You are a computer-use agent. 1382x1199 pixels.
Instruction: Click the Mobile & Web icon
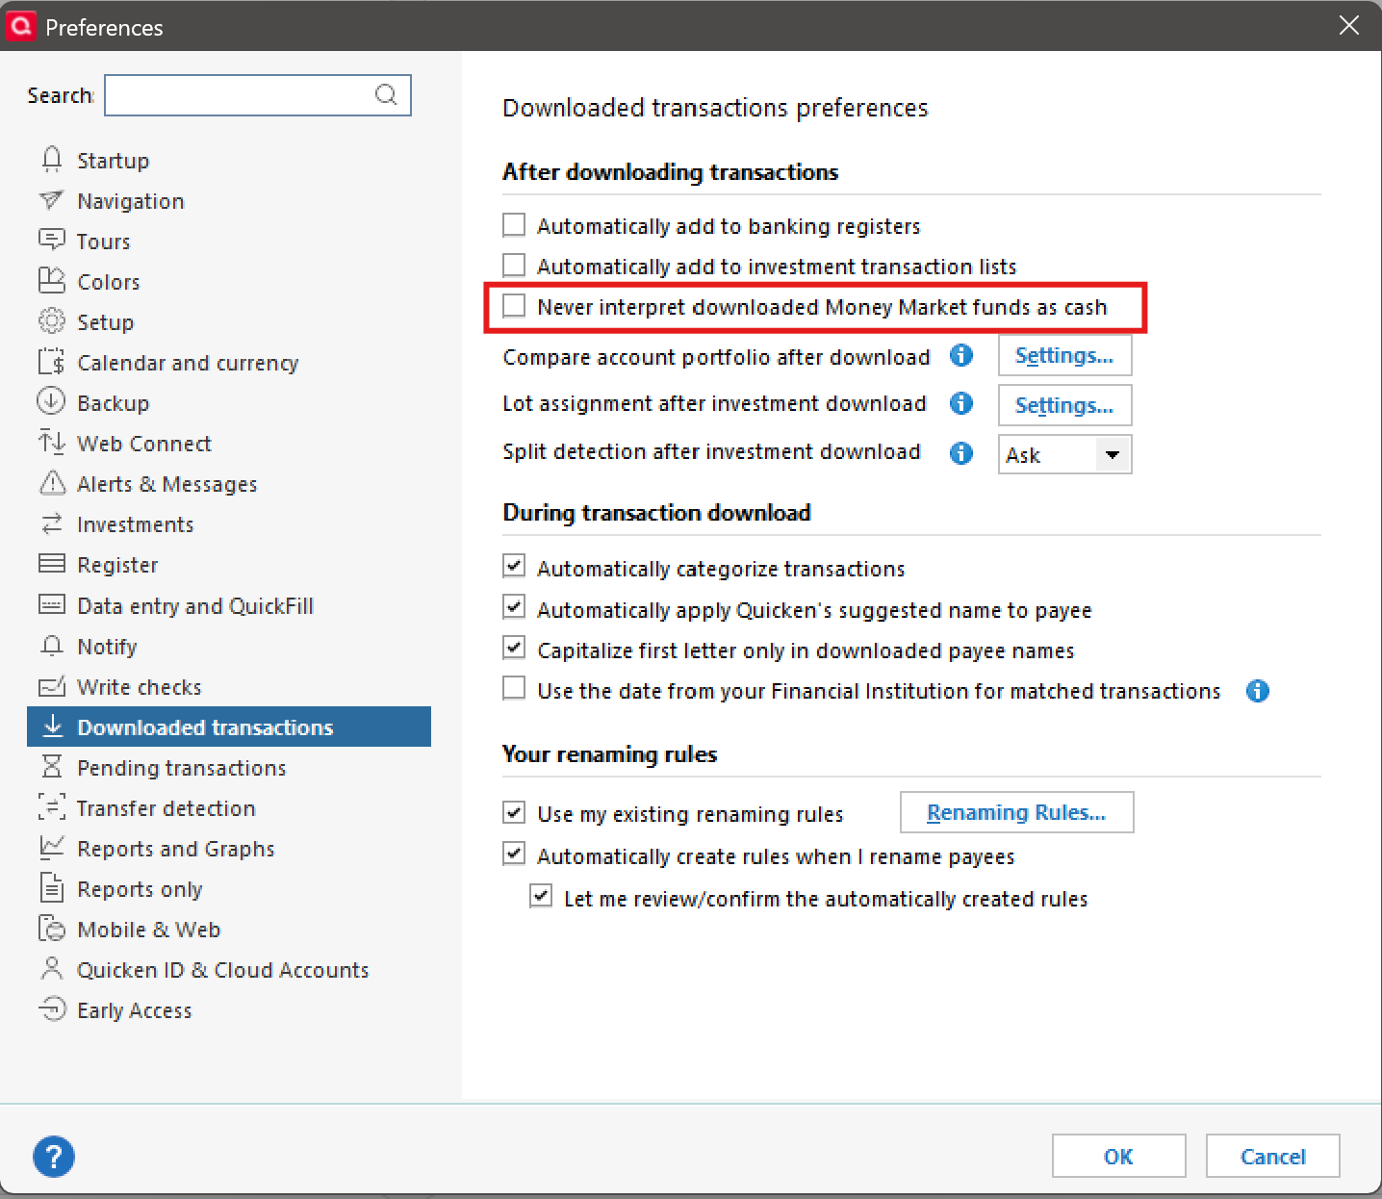[52, 929]
